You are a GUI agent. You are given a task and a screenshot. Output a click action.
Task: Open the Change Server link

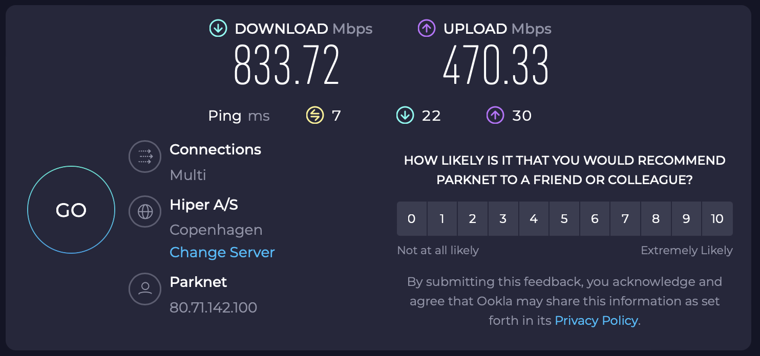(222, 252)
